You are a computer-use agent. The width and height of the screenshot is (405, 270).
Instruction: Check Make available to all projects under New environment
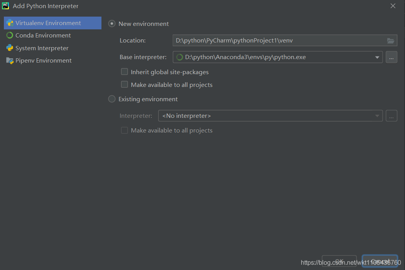(x=124, y=85)
